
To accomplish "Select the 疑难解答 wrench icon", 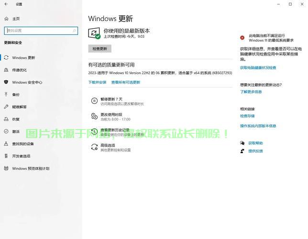I will pos(6,107).
